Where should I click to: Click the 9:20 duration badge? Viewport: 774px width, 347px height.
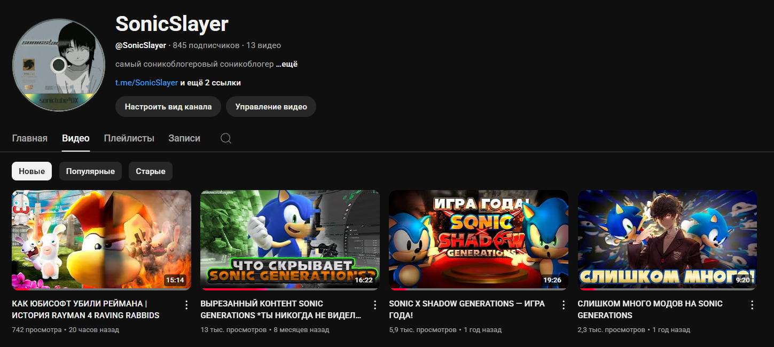[x=742, y=280]
